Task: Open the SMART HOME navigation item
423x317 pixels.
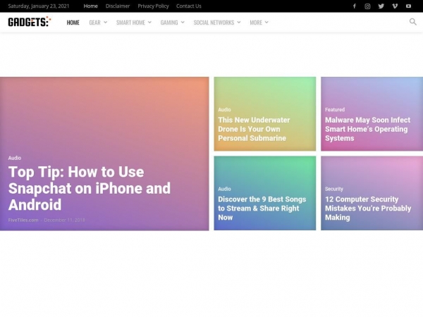Action: (x=130, y=23)
